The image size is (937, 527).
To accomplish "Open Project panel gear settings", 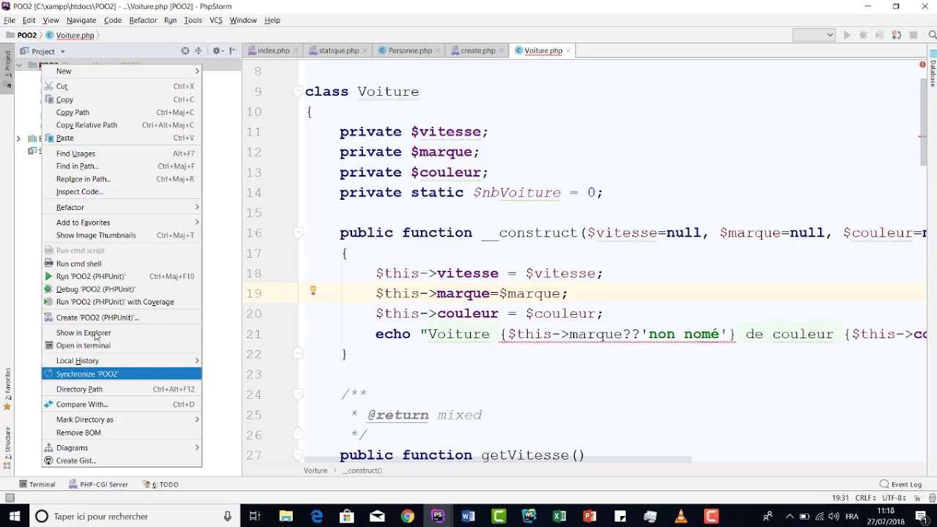I will coord(217,51).
